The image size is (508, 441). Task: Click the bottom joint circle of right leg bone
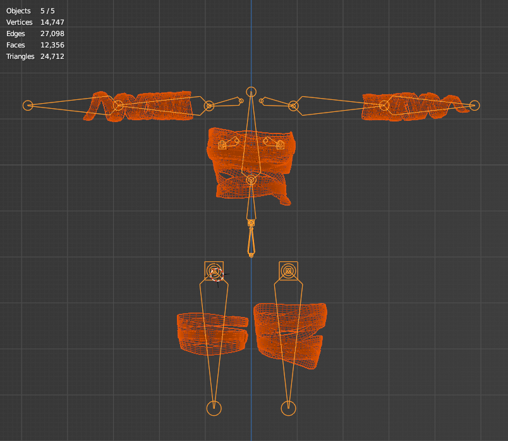pyautogui.click(x=288, y=408)
